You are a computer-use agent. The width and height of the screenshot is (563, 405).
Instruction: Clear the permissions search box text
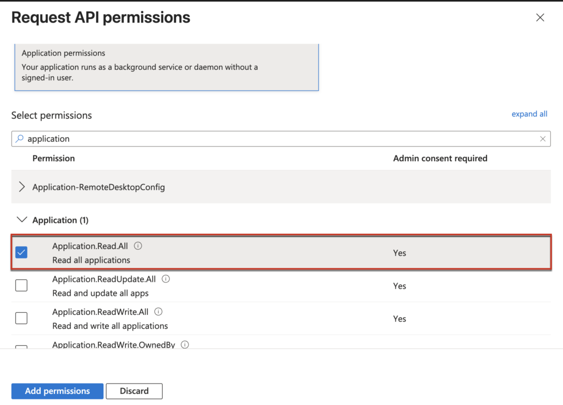coord(543,139)
